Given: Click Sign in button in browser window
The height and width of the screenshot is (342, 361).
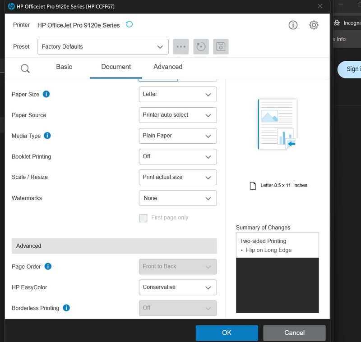Looking at the screenshot, I should (x=349, y=69).
